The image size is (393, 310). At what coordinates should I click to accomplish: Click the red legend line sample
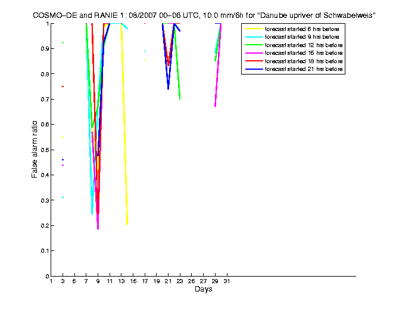pyautogui.click(x=254, y=61)
